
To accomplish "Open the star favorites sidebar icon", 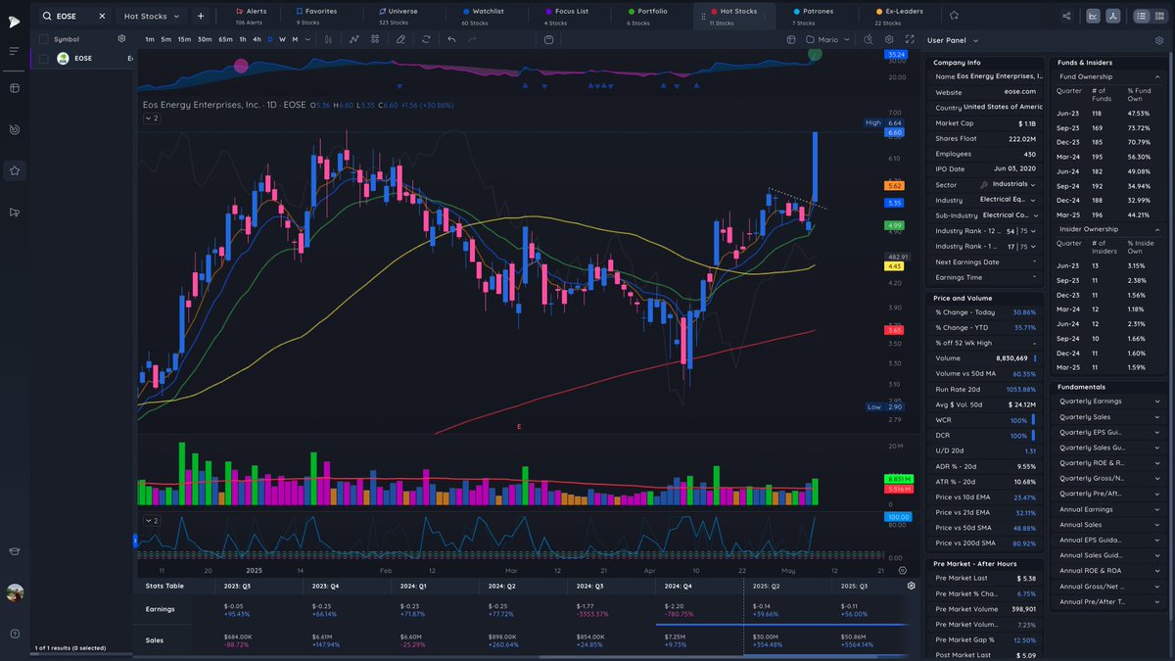I will pyautogui.click(x=14, y=170).
